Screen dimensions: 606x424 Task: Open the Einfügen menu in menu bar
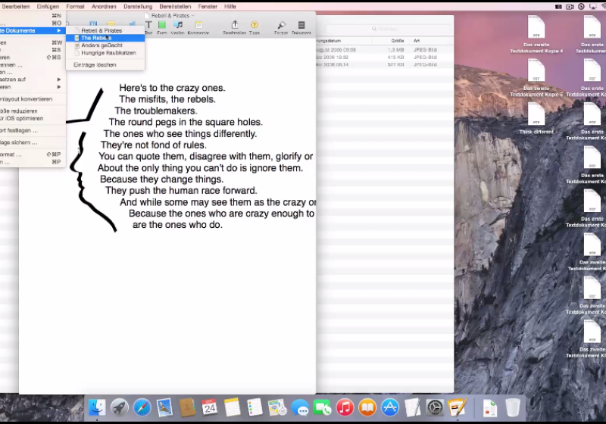click(48, 6)
